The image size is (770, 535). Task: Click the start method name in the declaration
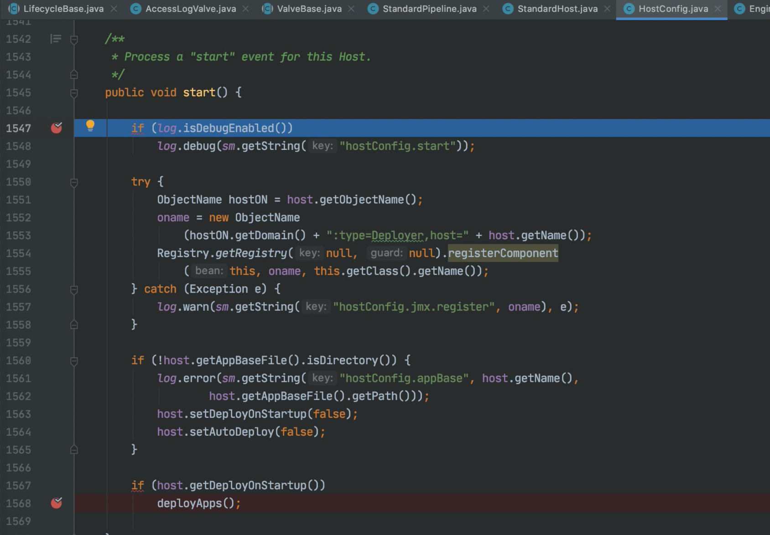(199, 93)
